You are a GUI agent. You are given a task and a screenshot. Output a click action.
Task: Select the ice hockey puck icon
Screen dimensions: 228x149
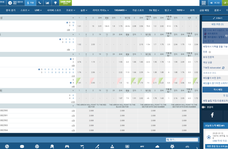click(x=22, y=146)
